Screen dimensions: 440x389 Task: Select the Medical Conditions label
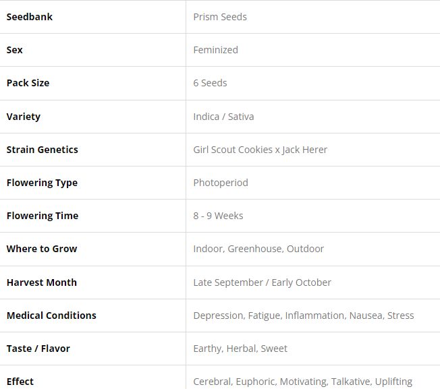tap(51, 316)
